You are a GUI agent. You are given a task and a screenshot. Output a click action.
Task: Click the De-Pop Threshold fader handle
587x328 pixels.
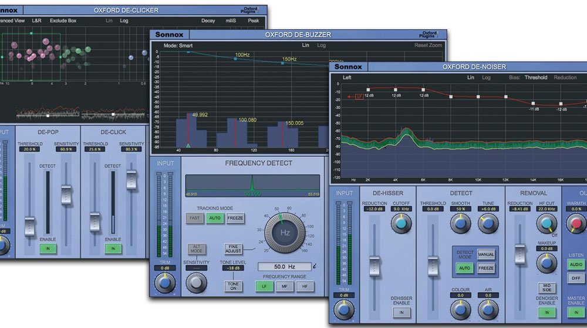(29, 227)
